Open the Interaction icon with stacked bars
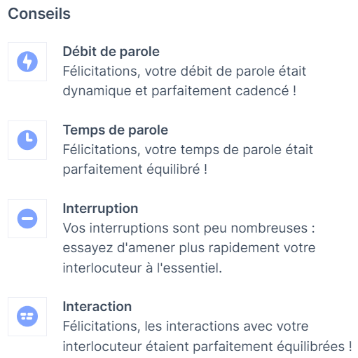The height and width of the screenshot is (358, 358). (x=27, y=317)
